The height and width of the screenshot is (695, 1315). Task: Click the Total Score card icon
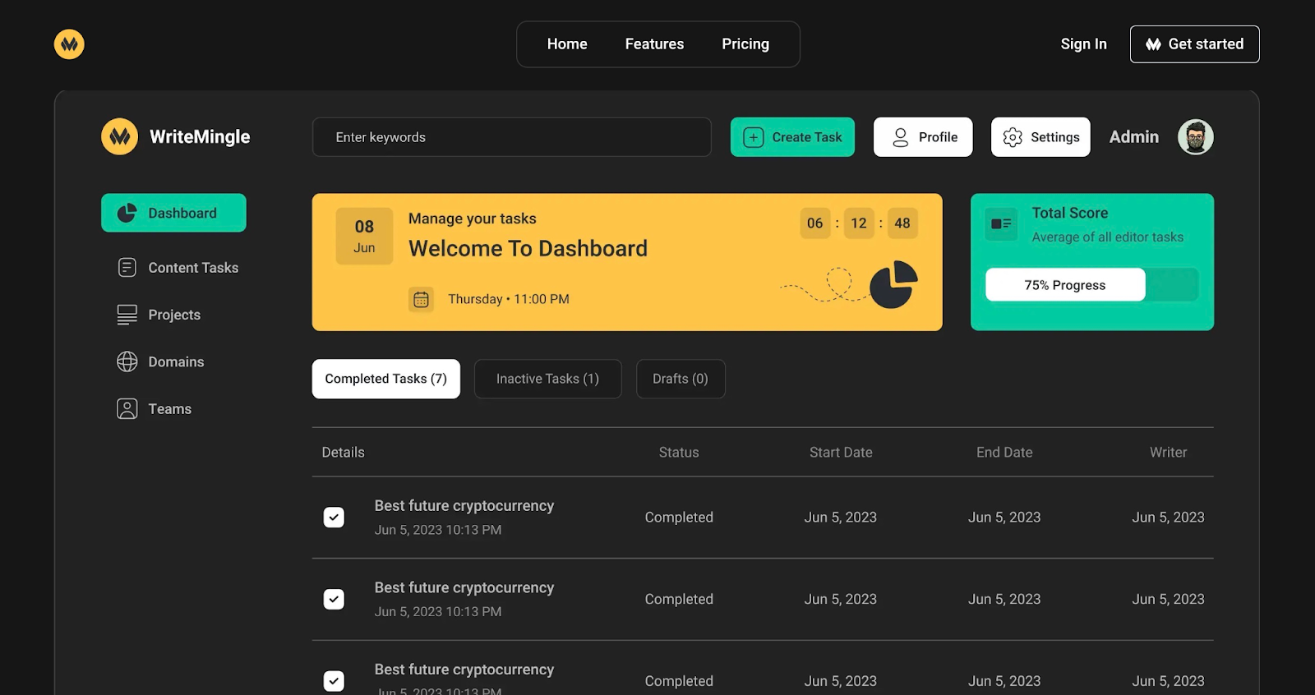[x=1001, y=224]
